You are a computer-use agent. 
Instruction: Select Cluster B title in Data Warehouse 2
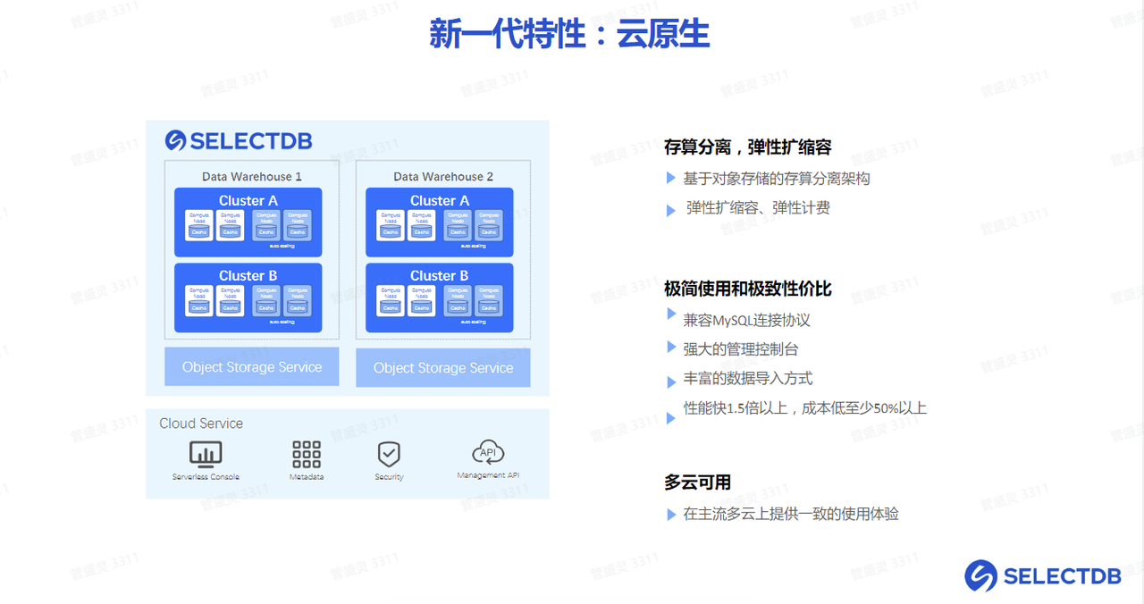point(440,276)
